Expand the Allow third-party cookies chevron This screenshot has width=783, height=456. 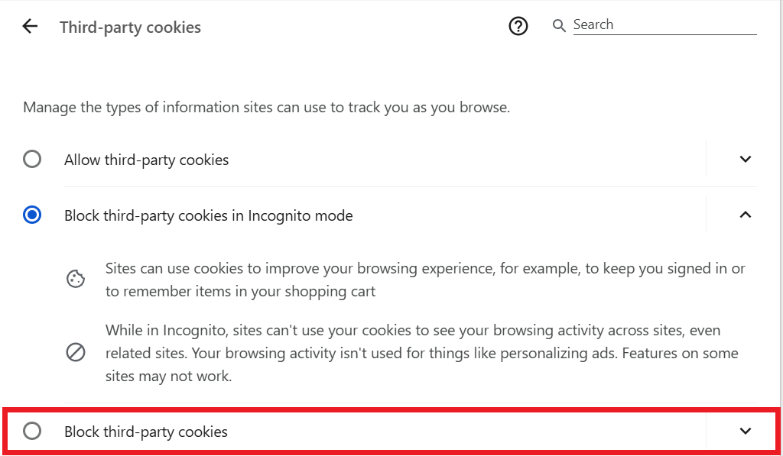[745, 159]
